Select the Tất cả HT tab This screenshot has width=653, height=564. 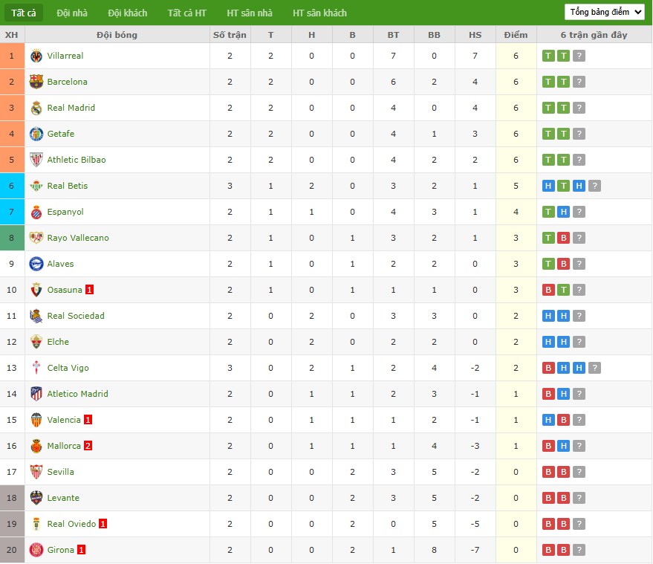[187, 13]
